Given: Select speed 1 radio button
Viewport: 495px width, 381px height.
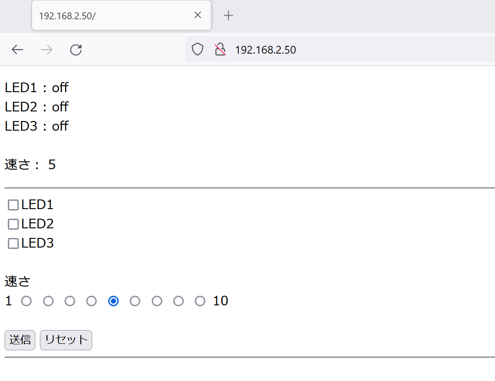Looking at the screenshot, I should 27,301.
